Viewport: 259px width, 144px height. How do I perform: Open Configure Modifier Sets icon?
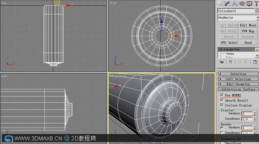tap(255, 62)
